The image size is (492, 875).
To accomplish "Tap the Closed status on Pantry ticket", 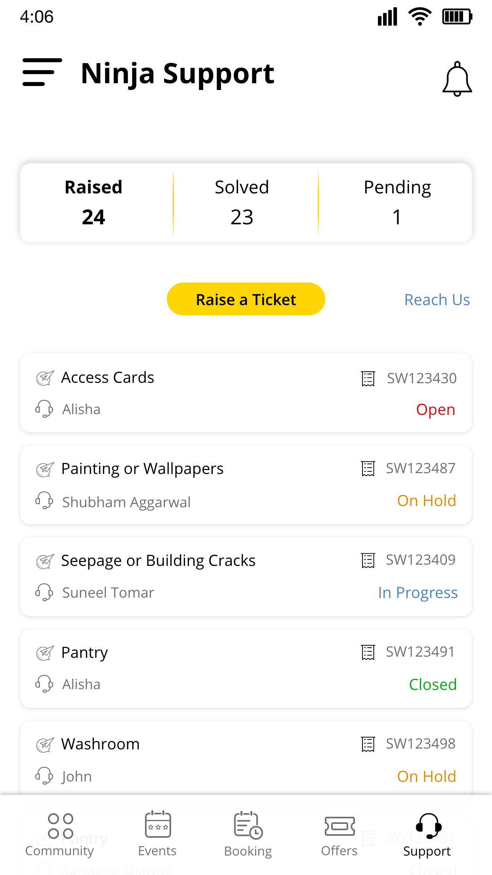I will click(x=433, y=684).
